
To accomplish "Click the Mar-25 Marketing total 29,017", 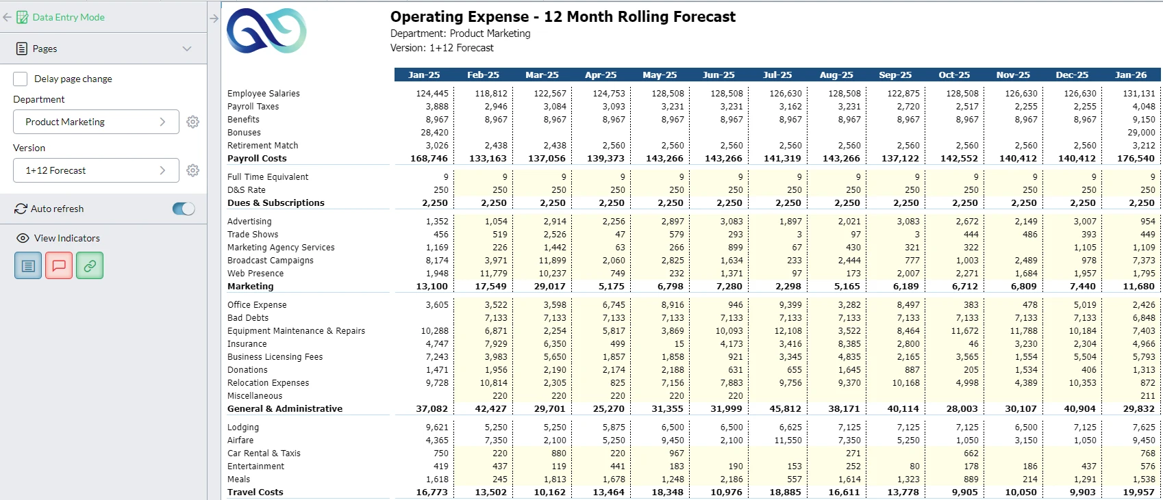I will pos(550,286).
